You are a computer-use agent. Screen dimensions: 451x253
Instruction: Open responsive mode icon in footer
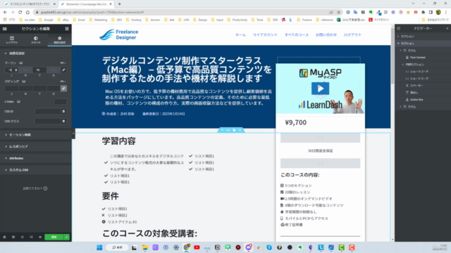pyautogui.click(x=31, y=238)
